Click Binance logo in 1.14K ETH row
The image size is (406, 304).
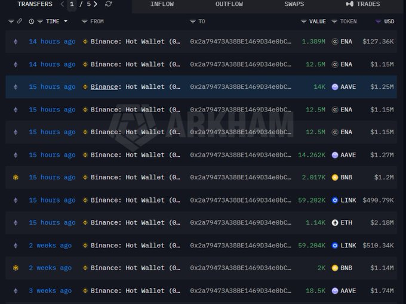(x=85, y=223)
